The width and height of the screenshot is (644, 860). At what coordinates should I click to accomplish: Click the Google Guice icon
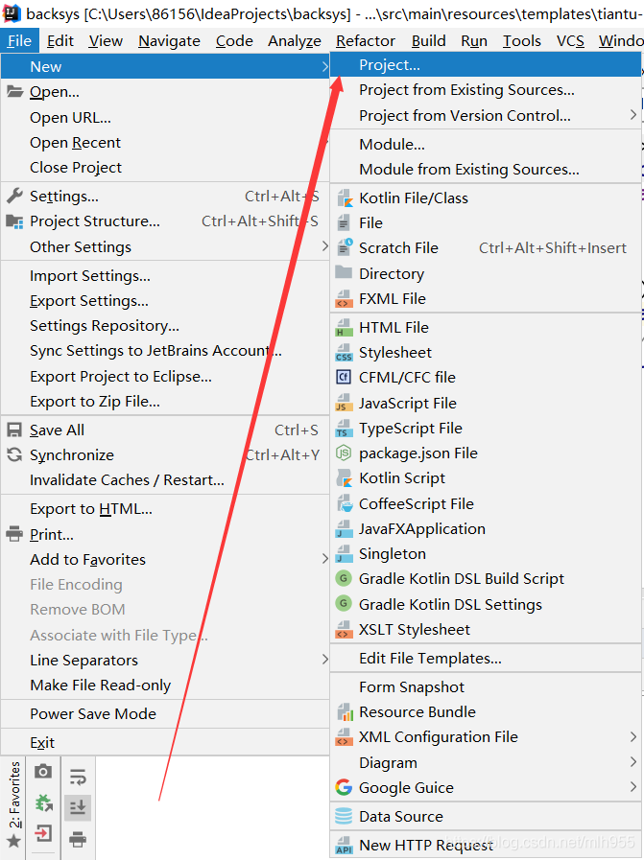[344, 787]
